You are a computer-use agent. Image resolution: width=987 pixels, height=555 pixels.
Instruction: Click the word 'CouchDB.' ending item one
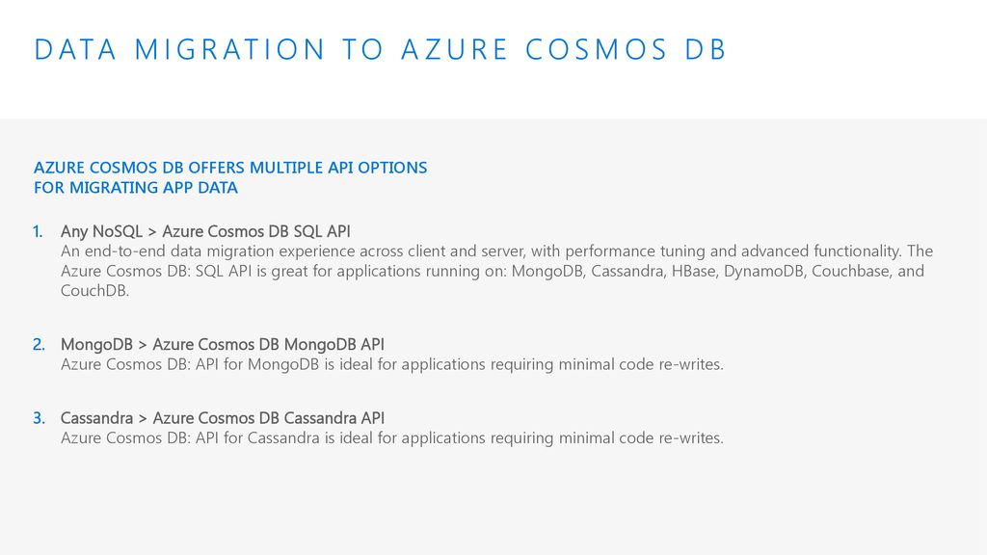(95, 291)
